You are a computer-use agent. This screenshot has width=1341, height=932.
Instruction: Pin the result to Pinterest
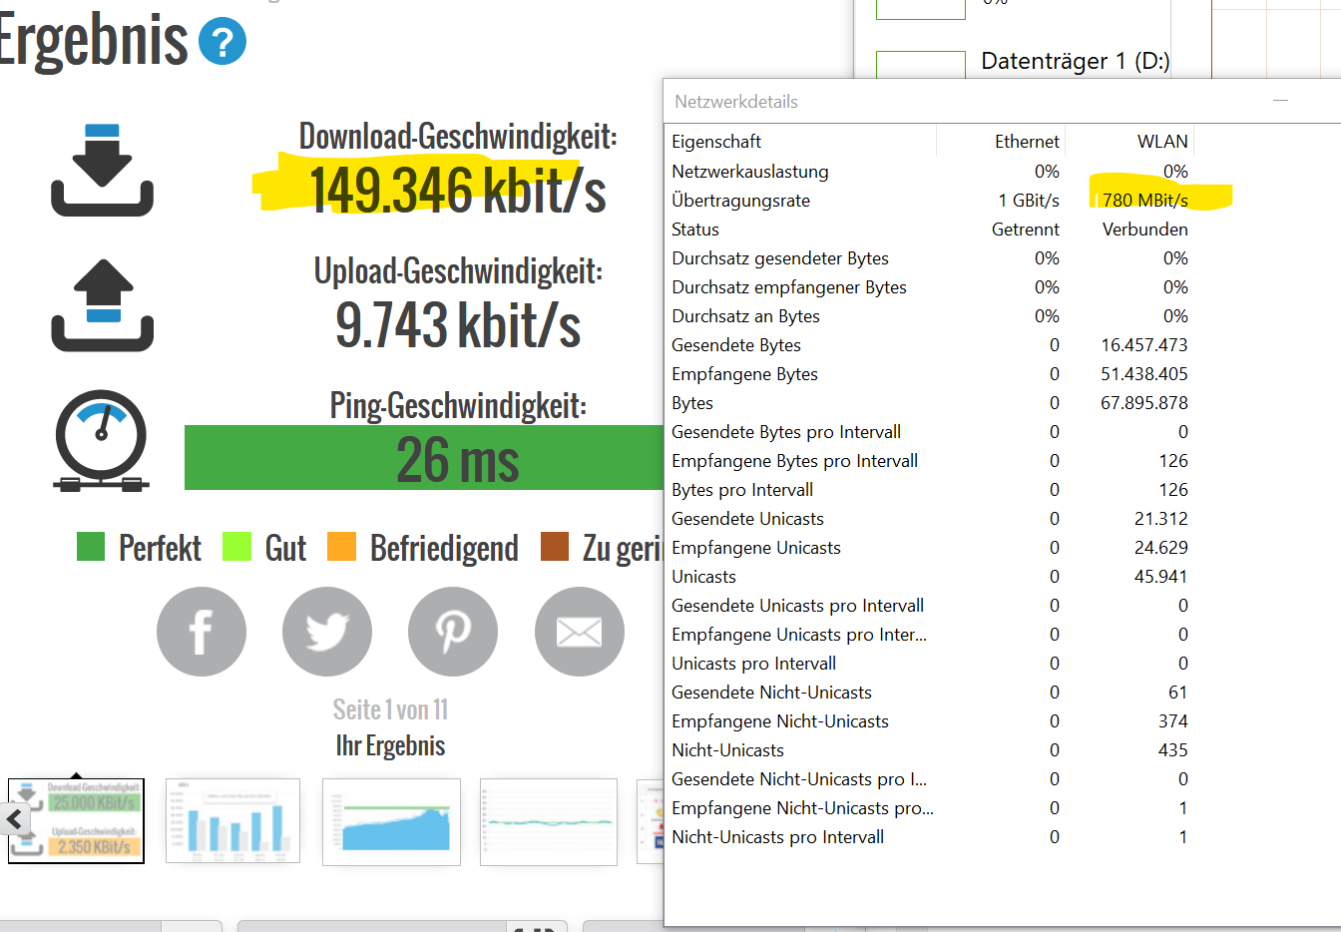(452, 631)
